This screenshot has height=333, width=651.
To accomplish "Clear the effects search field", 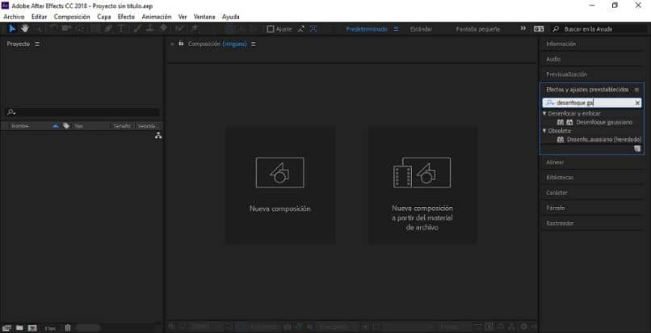I will tap(637, 103).
